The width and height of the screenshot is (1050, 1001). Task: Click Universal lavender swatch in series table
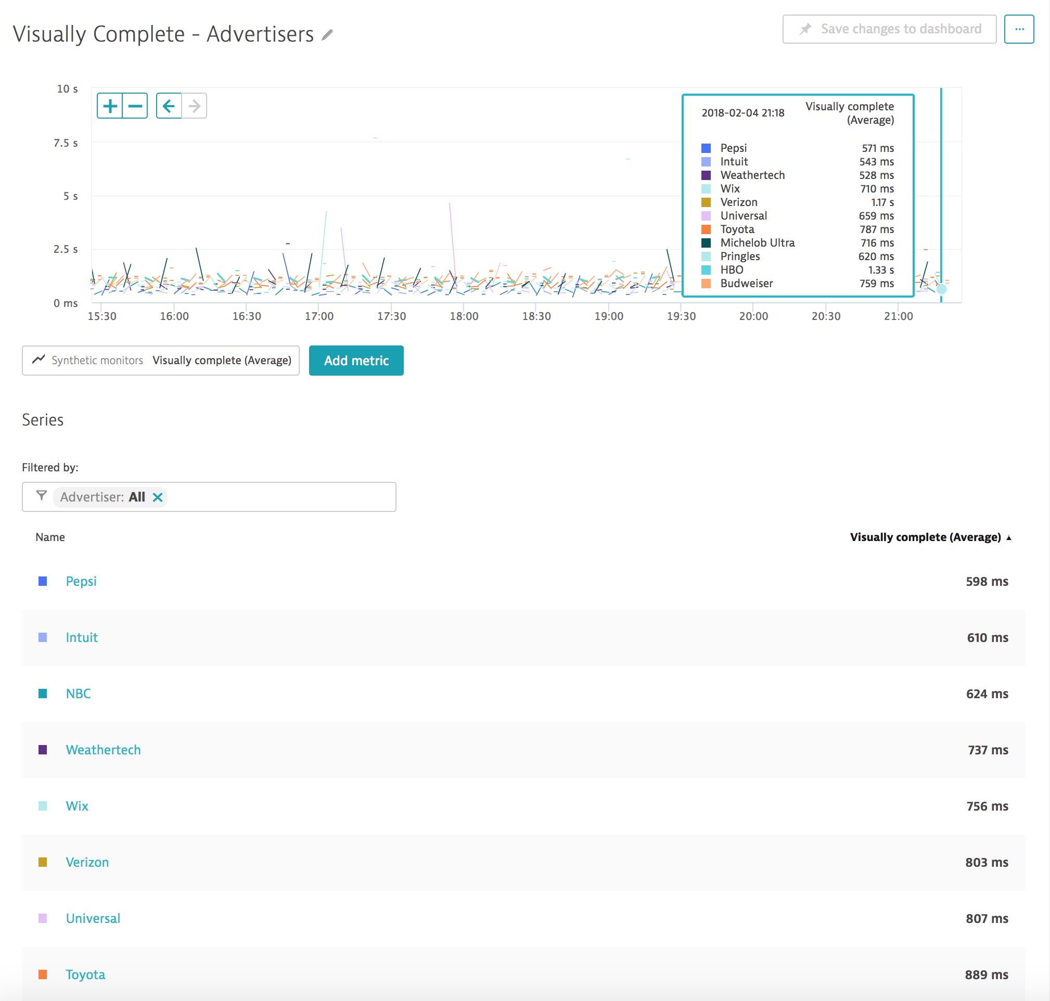pos(43,918)
